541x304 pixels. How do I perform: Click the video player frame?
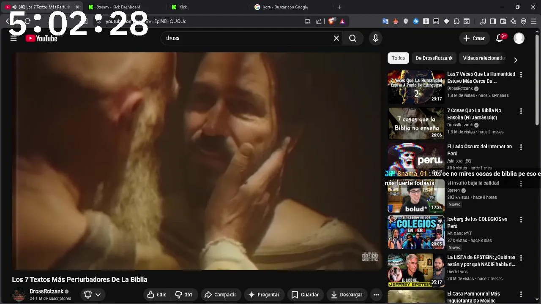[197, 161]
